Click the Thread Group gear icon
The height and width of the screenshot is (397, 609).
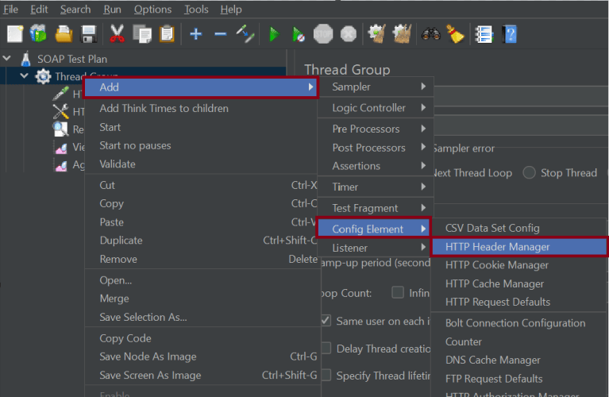[43, 76]
